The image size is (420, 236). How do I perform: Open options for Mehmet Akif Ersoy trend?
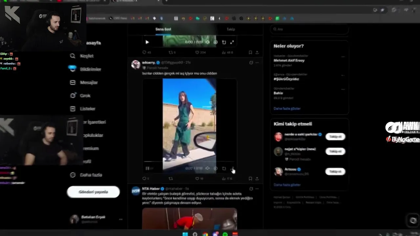pos(343,56)
